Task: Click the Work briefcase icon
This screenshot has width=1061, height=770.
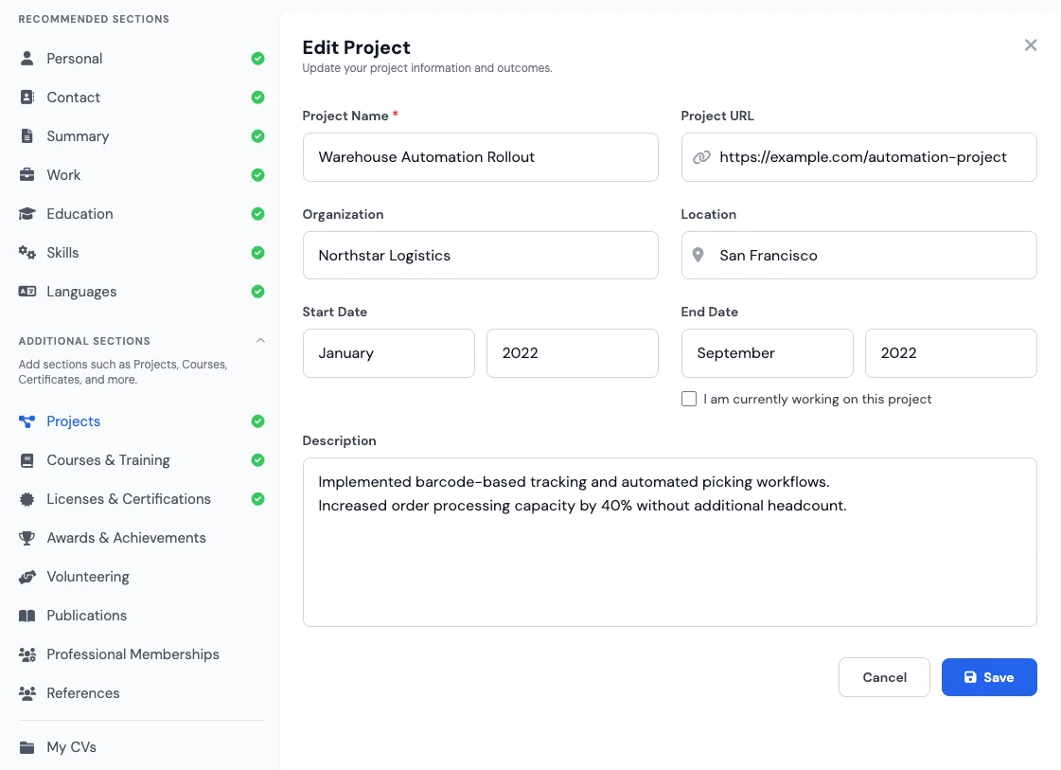Action: (x=27, y=174)
